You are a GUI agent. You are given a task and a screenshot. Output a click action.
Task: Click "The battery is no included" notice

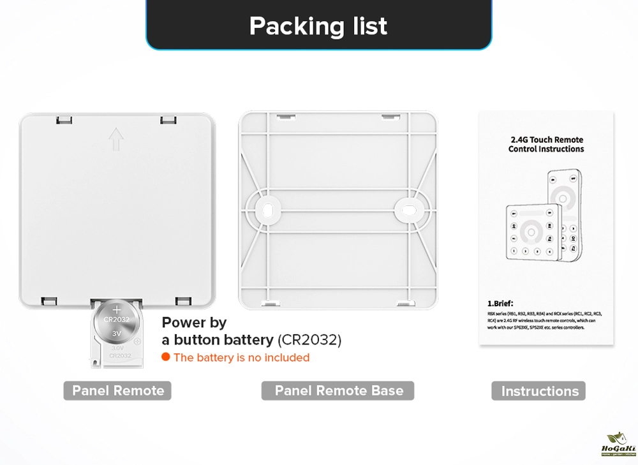tap(241, 358)
